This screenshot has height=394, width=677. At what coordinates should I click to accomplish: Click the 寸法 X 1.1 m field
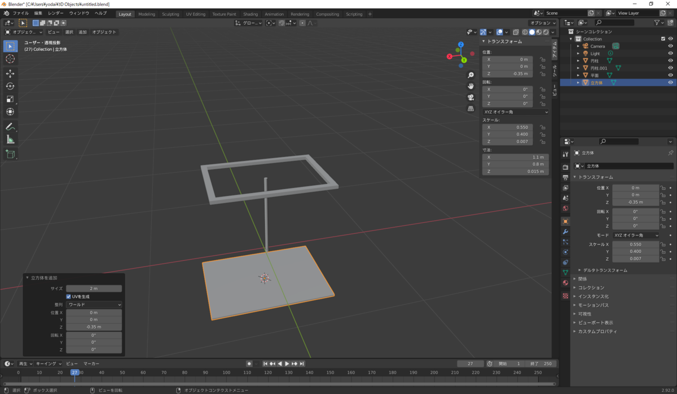515,157
